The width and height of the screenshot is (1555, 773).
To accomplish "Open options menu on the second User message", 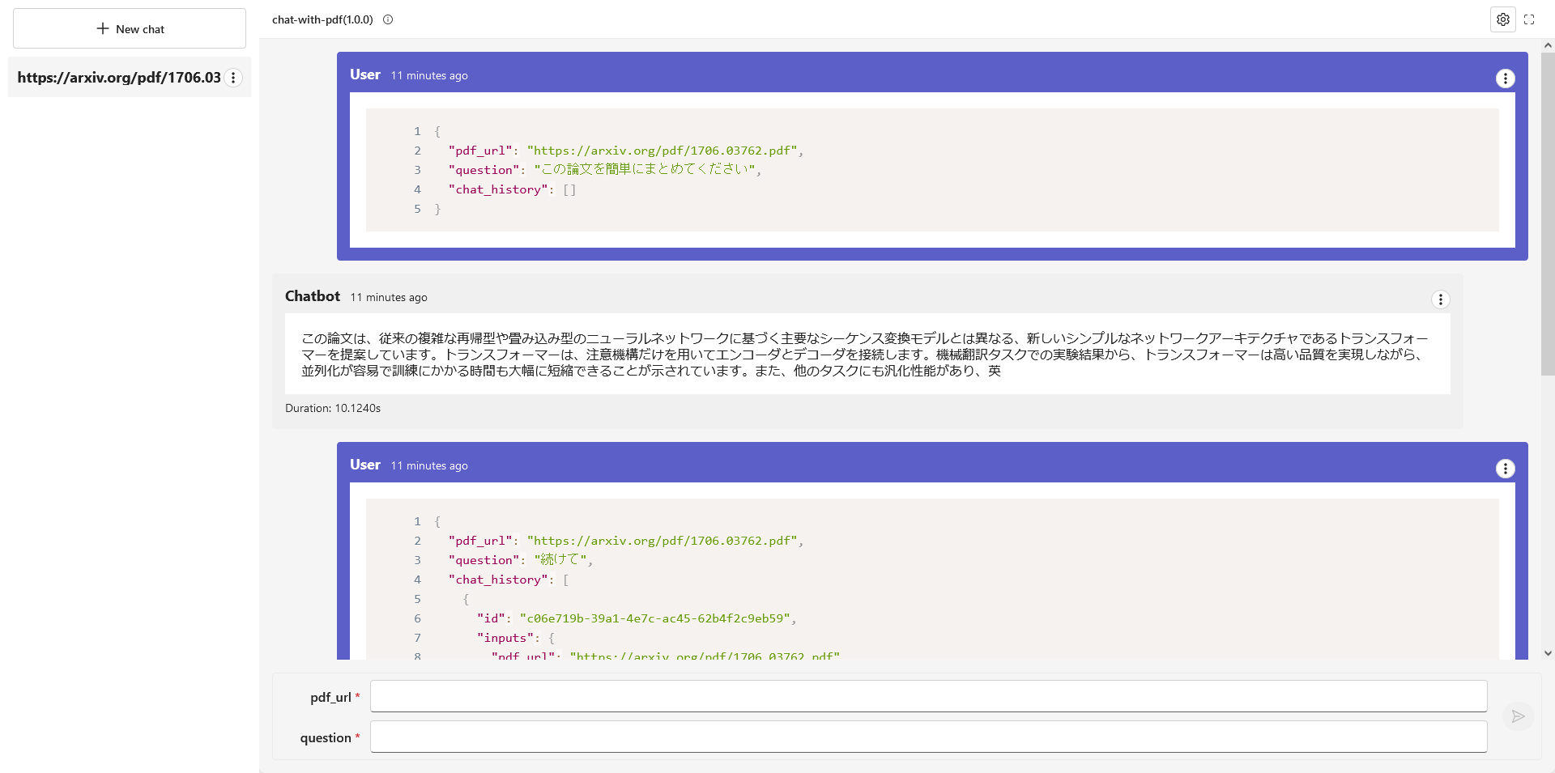I will coord(1505,468).
